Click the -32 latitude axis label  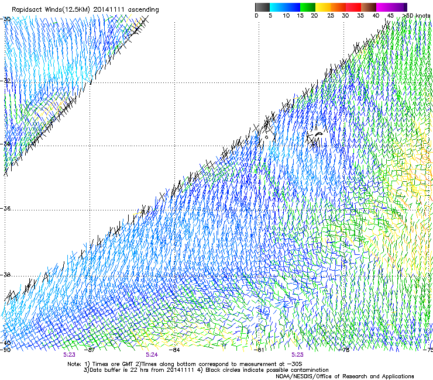5,81
